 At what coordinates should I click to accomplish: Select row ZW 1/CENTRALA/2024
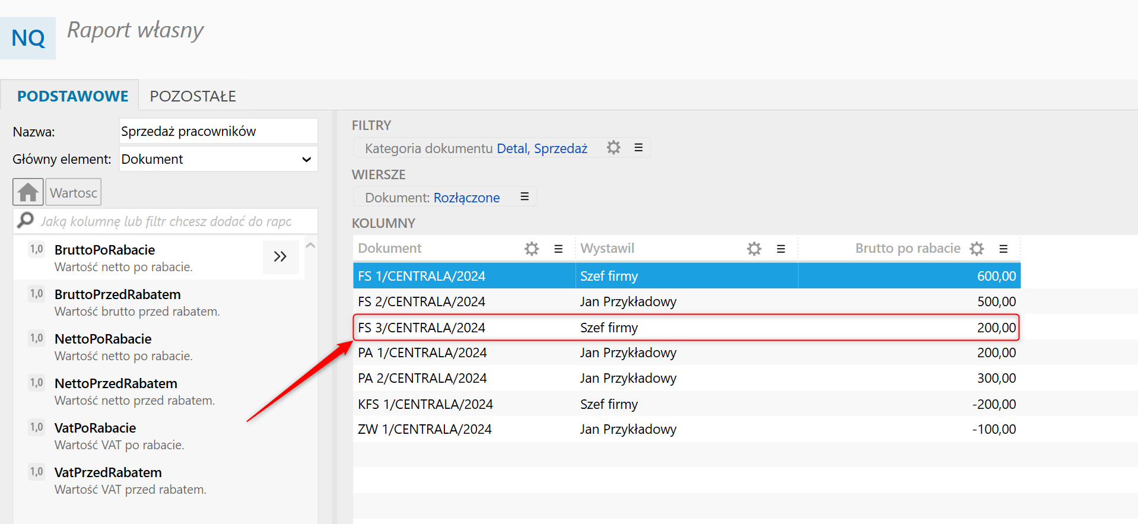686,429
